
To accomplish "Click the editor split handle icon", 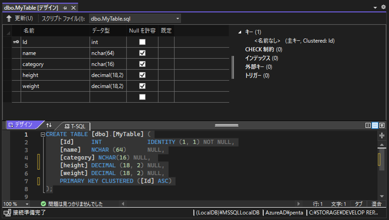I will 382,136.
